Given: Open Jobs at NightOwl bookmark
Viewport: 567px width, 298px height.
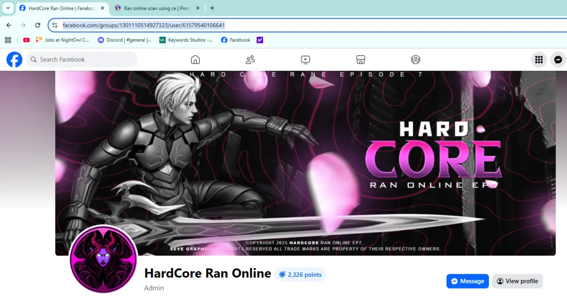Looking at the screenshot, I should (62, 40).
